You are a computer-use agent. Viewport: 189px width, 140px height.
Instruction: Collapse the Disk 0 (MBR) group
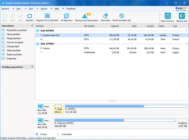[186, 30]
